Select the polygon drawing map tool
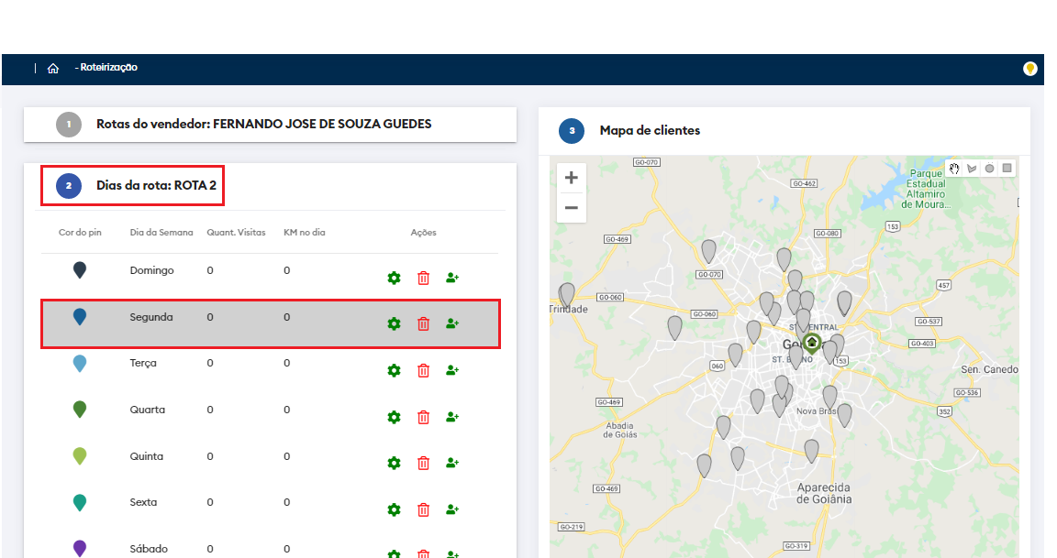The width and height of the screenshot is (1057, 558). coord(972,169)
